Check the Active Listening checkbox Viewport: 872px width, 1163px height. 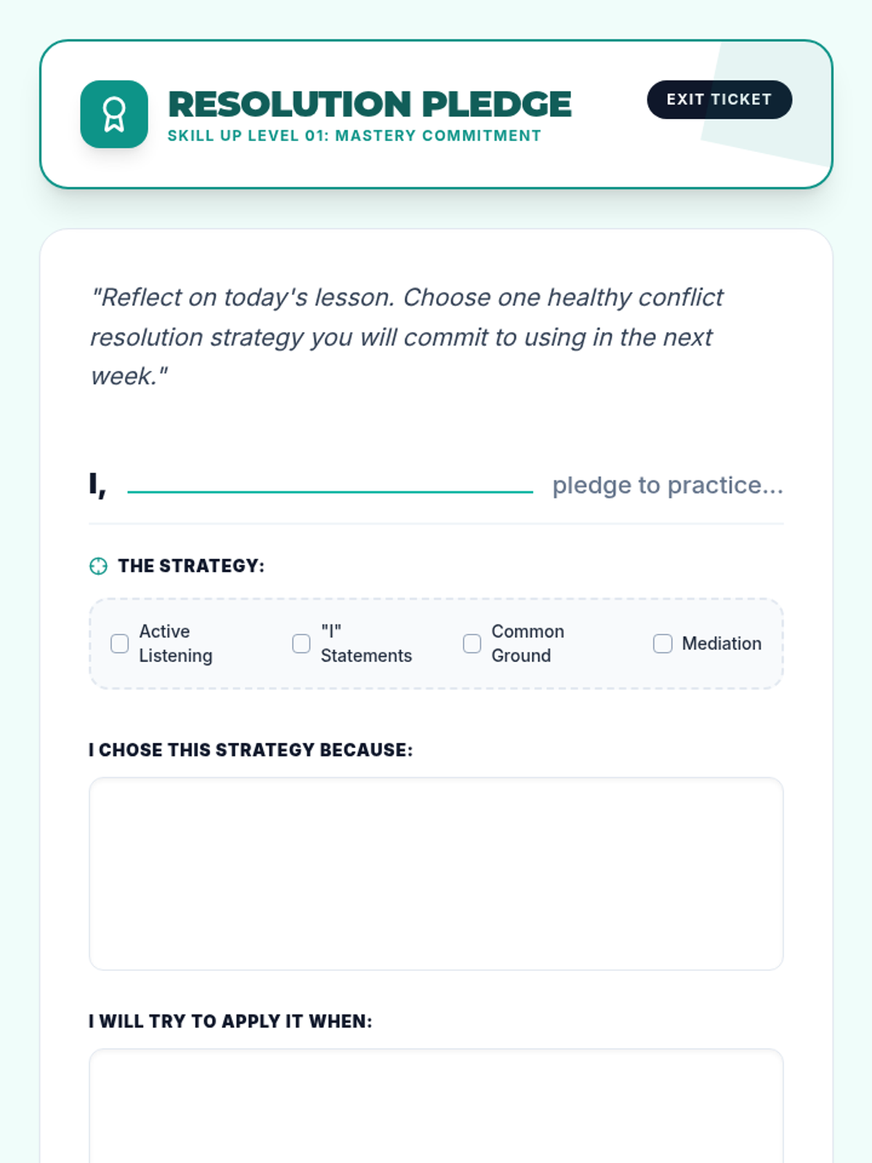click(120, 643)
